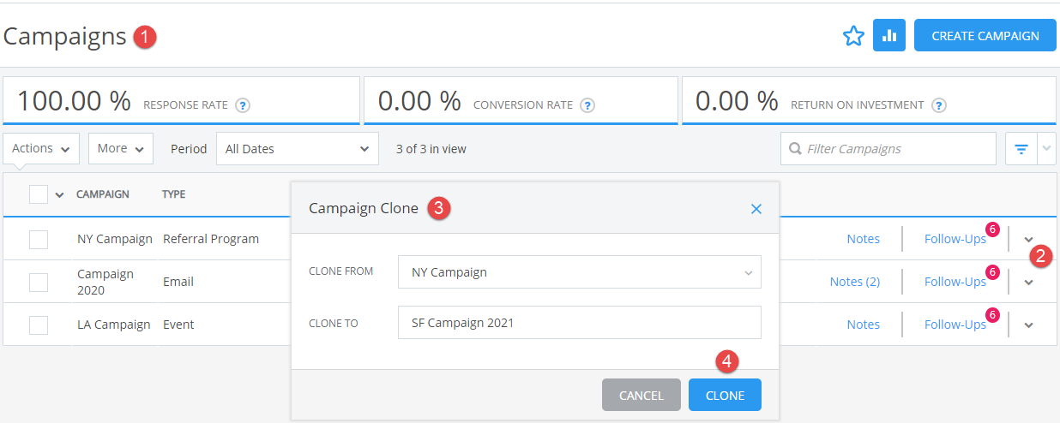Click the 3 of 3 in view text
The width and height of the screenshot is (1060, 423).
(431, 149)
